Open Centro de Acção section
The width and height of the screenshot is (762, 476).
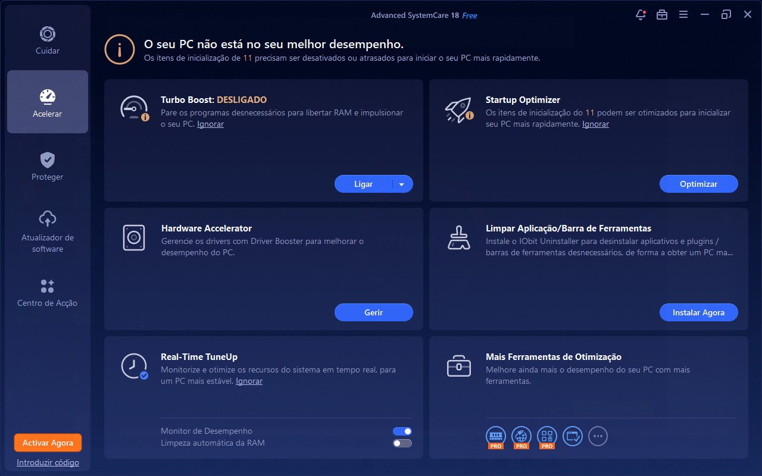[x=48, y=293]
